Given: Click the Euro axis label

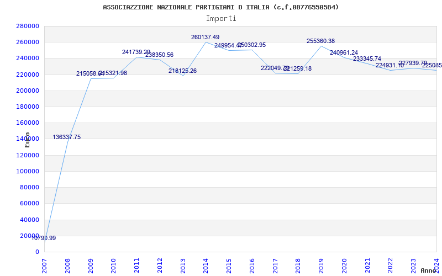Looking at the screenshot, I should [x=27, y=140].
